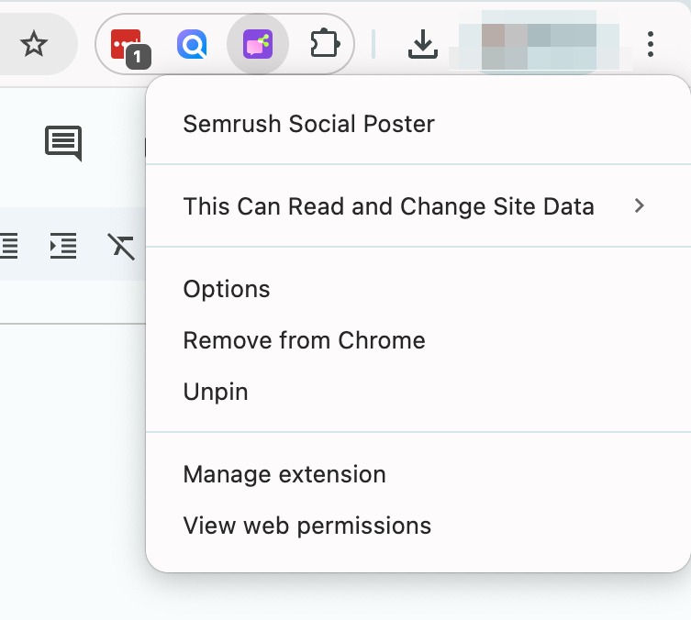Viewport: 691px width, 620px height.
Task: Expand the site data submenu chevron
Action: [640, 206]
